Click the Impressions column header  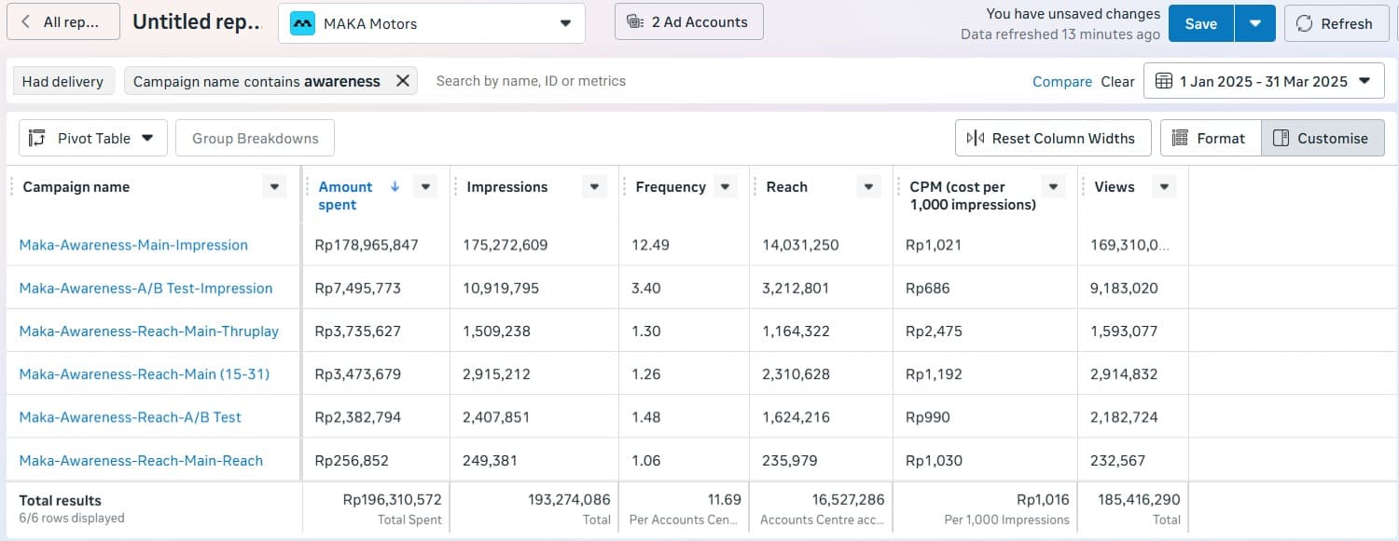507,187
